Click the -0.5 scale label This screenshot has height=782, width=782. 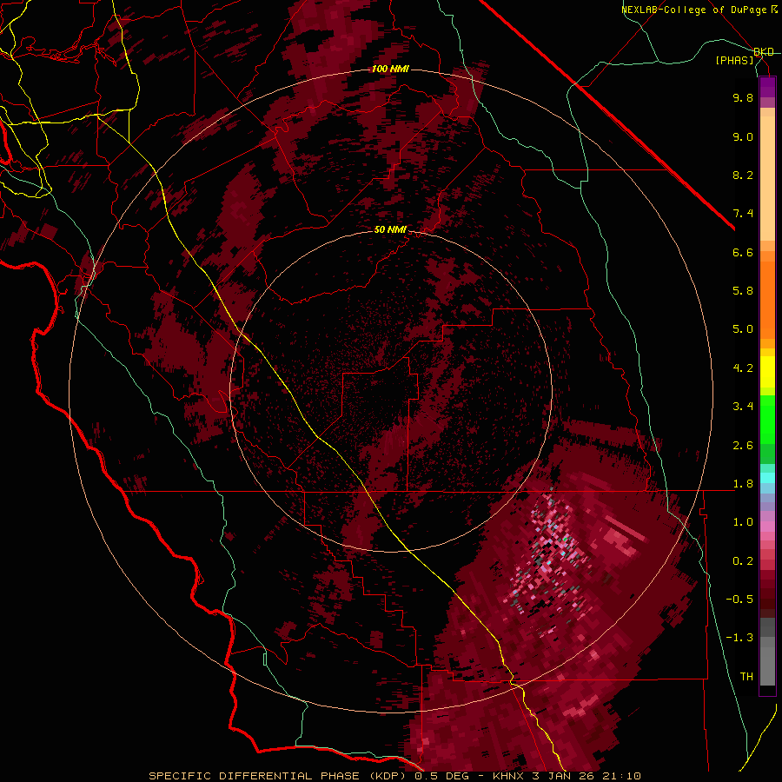739,600
